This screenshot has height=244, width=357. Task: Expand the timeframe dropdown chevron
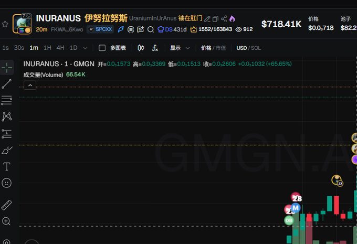coord(86,48)
